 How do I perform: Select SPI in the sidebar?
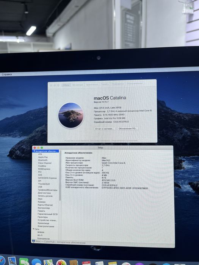pos(39,181)
